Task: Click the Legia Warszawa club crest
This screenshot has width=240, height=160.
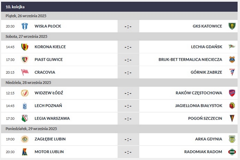Action: [24, 118]
